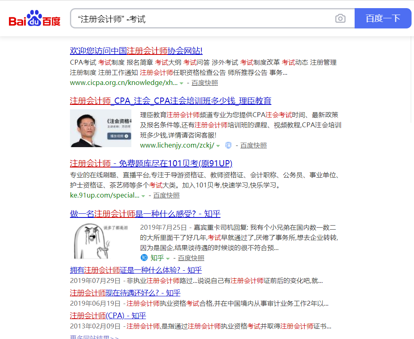Click the Baidu logo

(35, 18)
